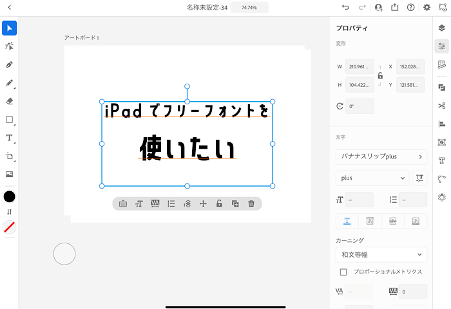This screenshot has width=451, height=309.
Task: Expand the 和文等幅 kerning dropdown
Action: click(381, 255)
